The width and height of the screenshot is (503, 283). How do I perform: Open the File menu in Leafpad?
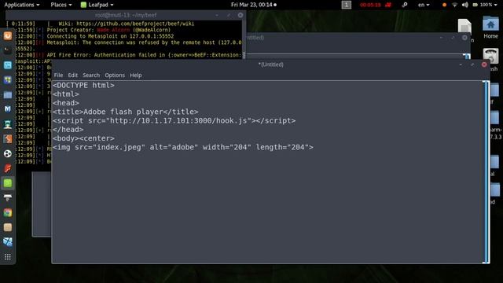58,75
